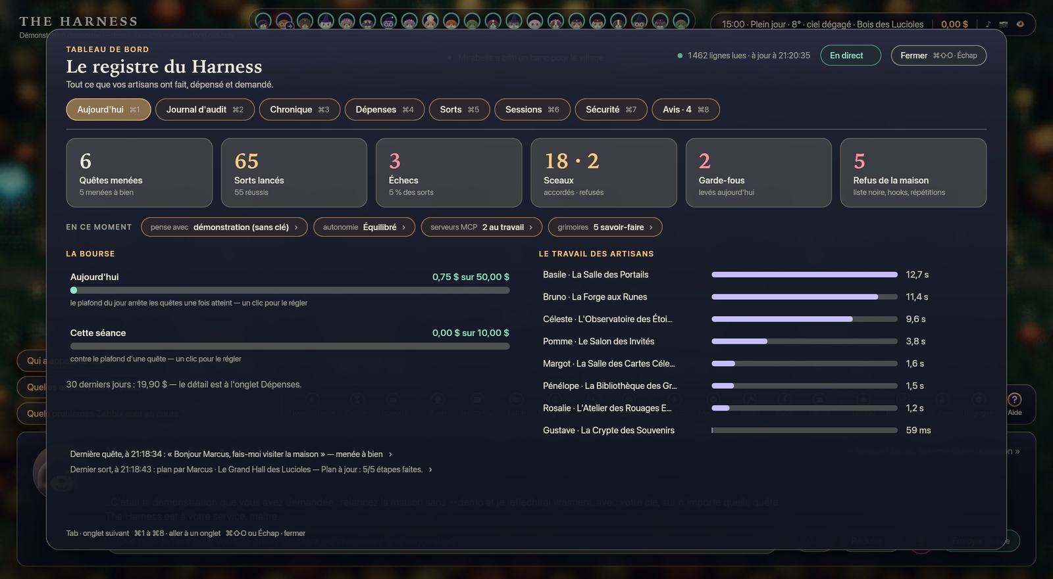Select the Aujourd'hui tab
1053x579 pixels.
[x=109, y=110]
